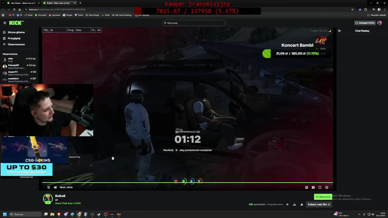388x218 pixels.
Task: Open the FB bookmark
Action: coord(19,15)
